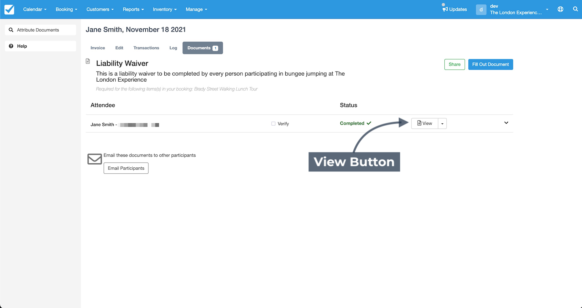The width and height of the screenshot is (582, 308).
Task: Click Email Participants button
Action: [x=126, y=168]
